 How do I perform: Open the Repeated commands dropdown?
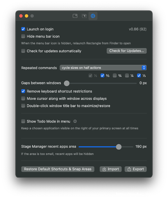click(103, 68)
